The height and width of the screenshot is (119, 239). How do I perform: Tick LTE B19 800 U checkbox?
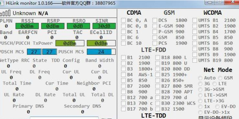[157, 63]
